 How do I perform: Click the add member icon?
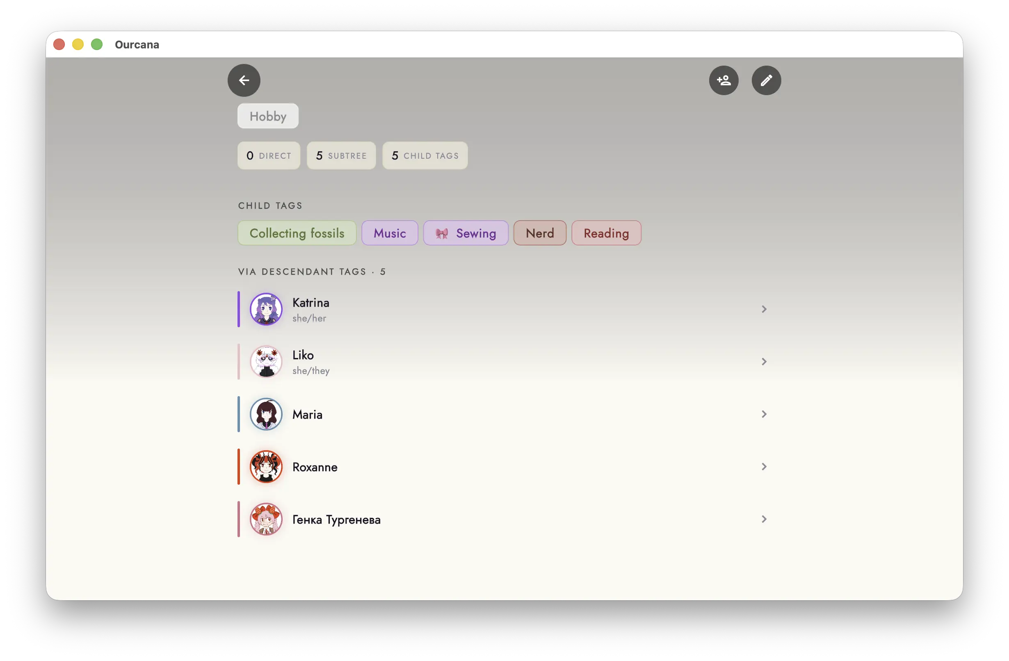click(724, 80)
